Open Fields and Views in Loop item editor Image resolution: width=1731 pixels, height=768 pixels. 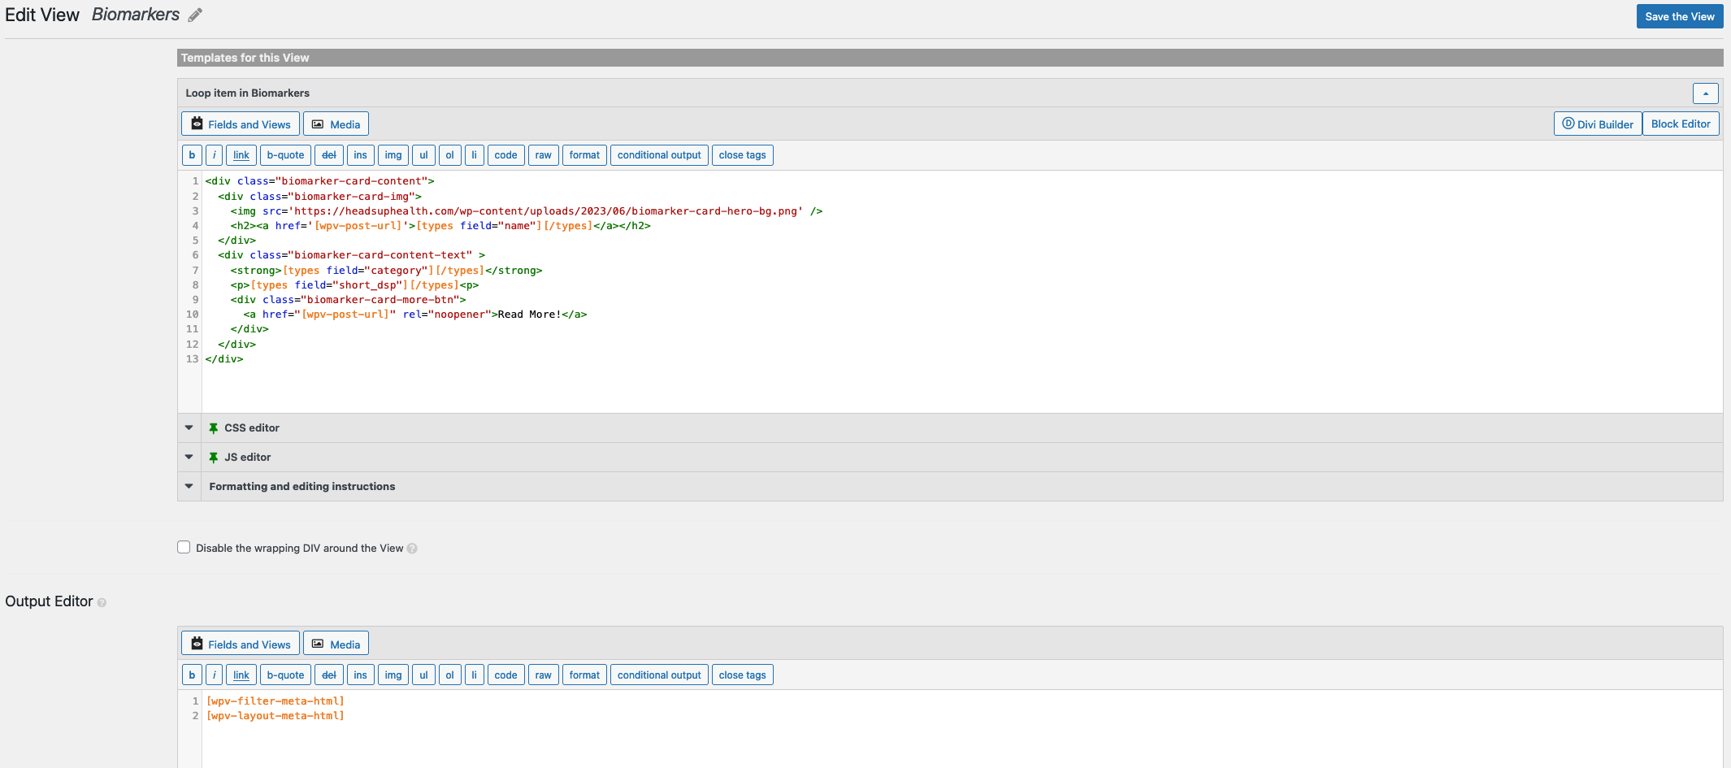(x=241, y=124)
